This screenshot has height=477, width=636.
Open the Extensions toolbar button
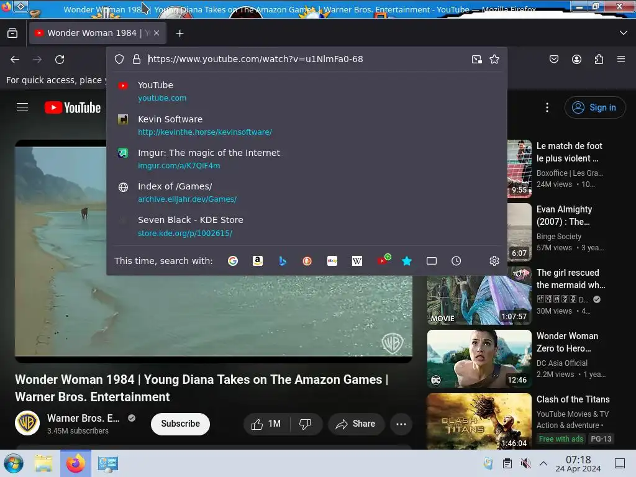(599, 59)
